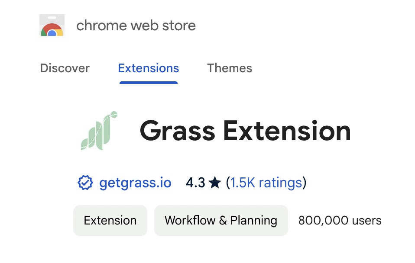Select the Extension category chip
415x263 pixels.
click(110, 221)
